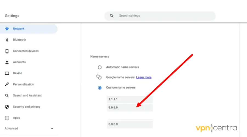Click the Search and Assistant magnifier icon
The height and width of the screenshot is (137, 247).
(x=7, y=95)
